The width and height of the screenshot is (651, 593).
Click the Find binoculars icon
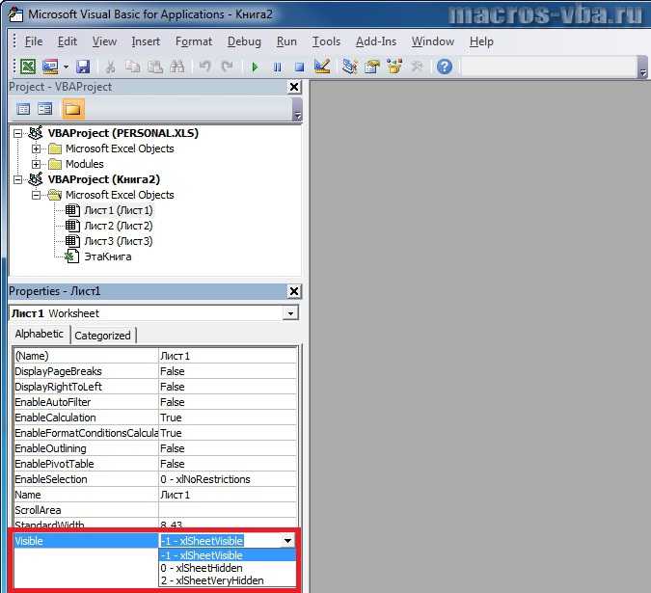pos(177,67)
